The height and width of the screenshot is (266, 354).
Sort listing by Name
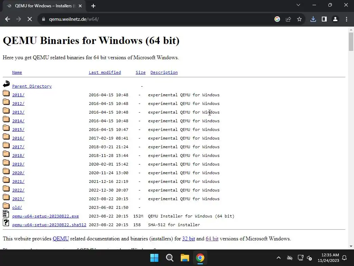tap(17, 72)
